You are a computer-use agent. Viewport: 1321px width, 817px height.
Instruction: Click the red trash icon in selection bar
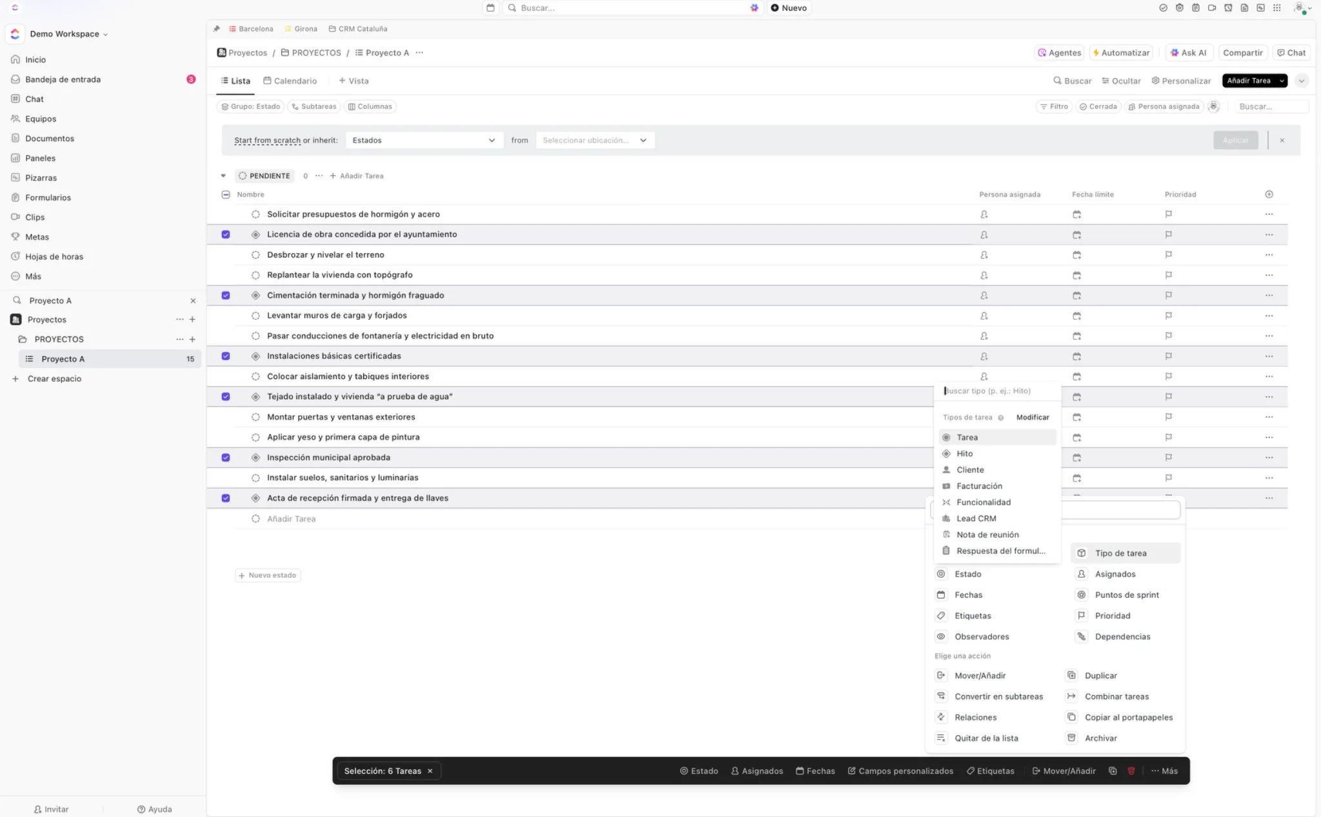tap(1131, 771)
